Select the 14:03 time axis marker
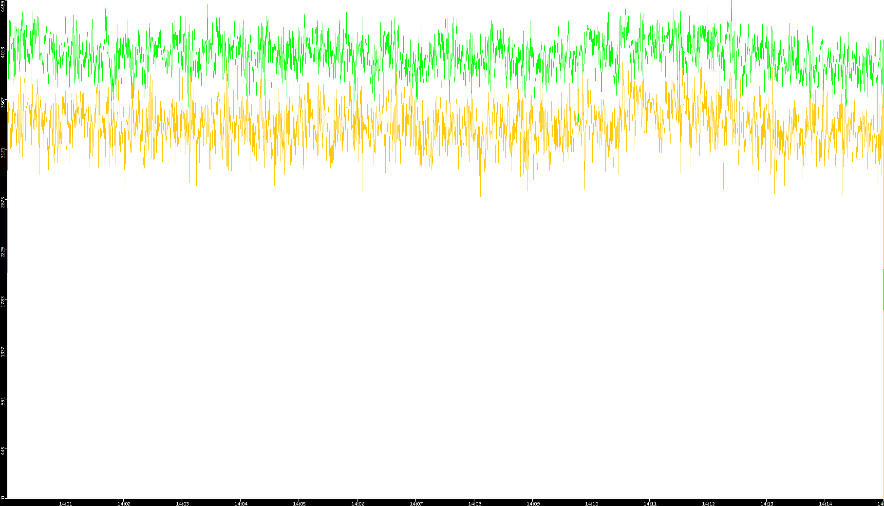Image resolution: width=884 pixels, height=506 pixels. click(182, 504)
